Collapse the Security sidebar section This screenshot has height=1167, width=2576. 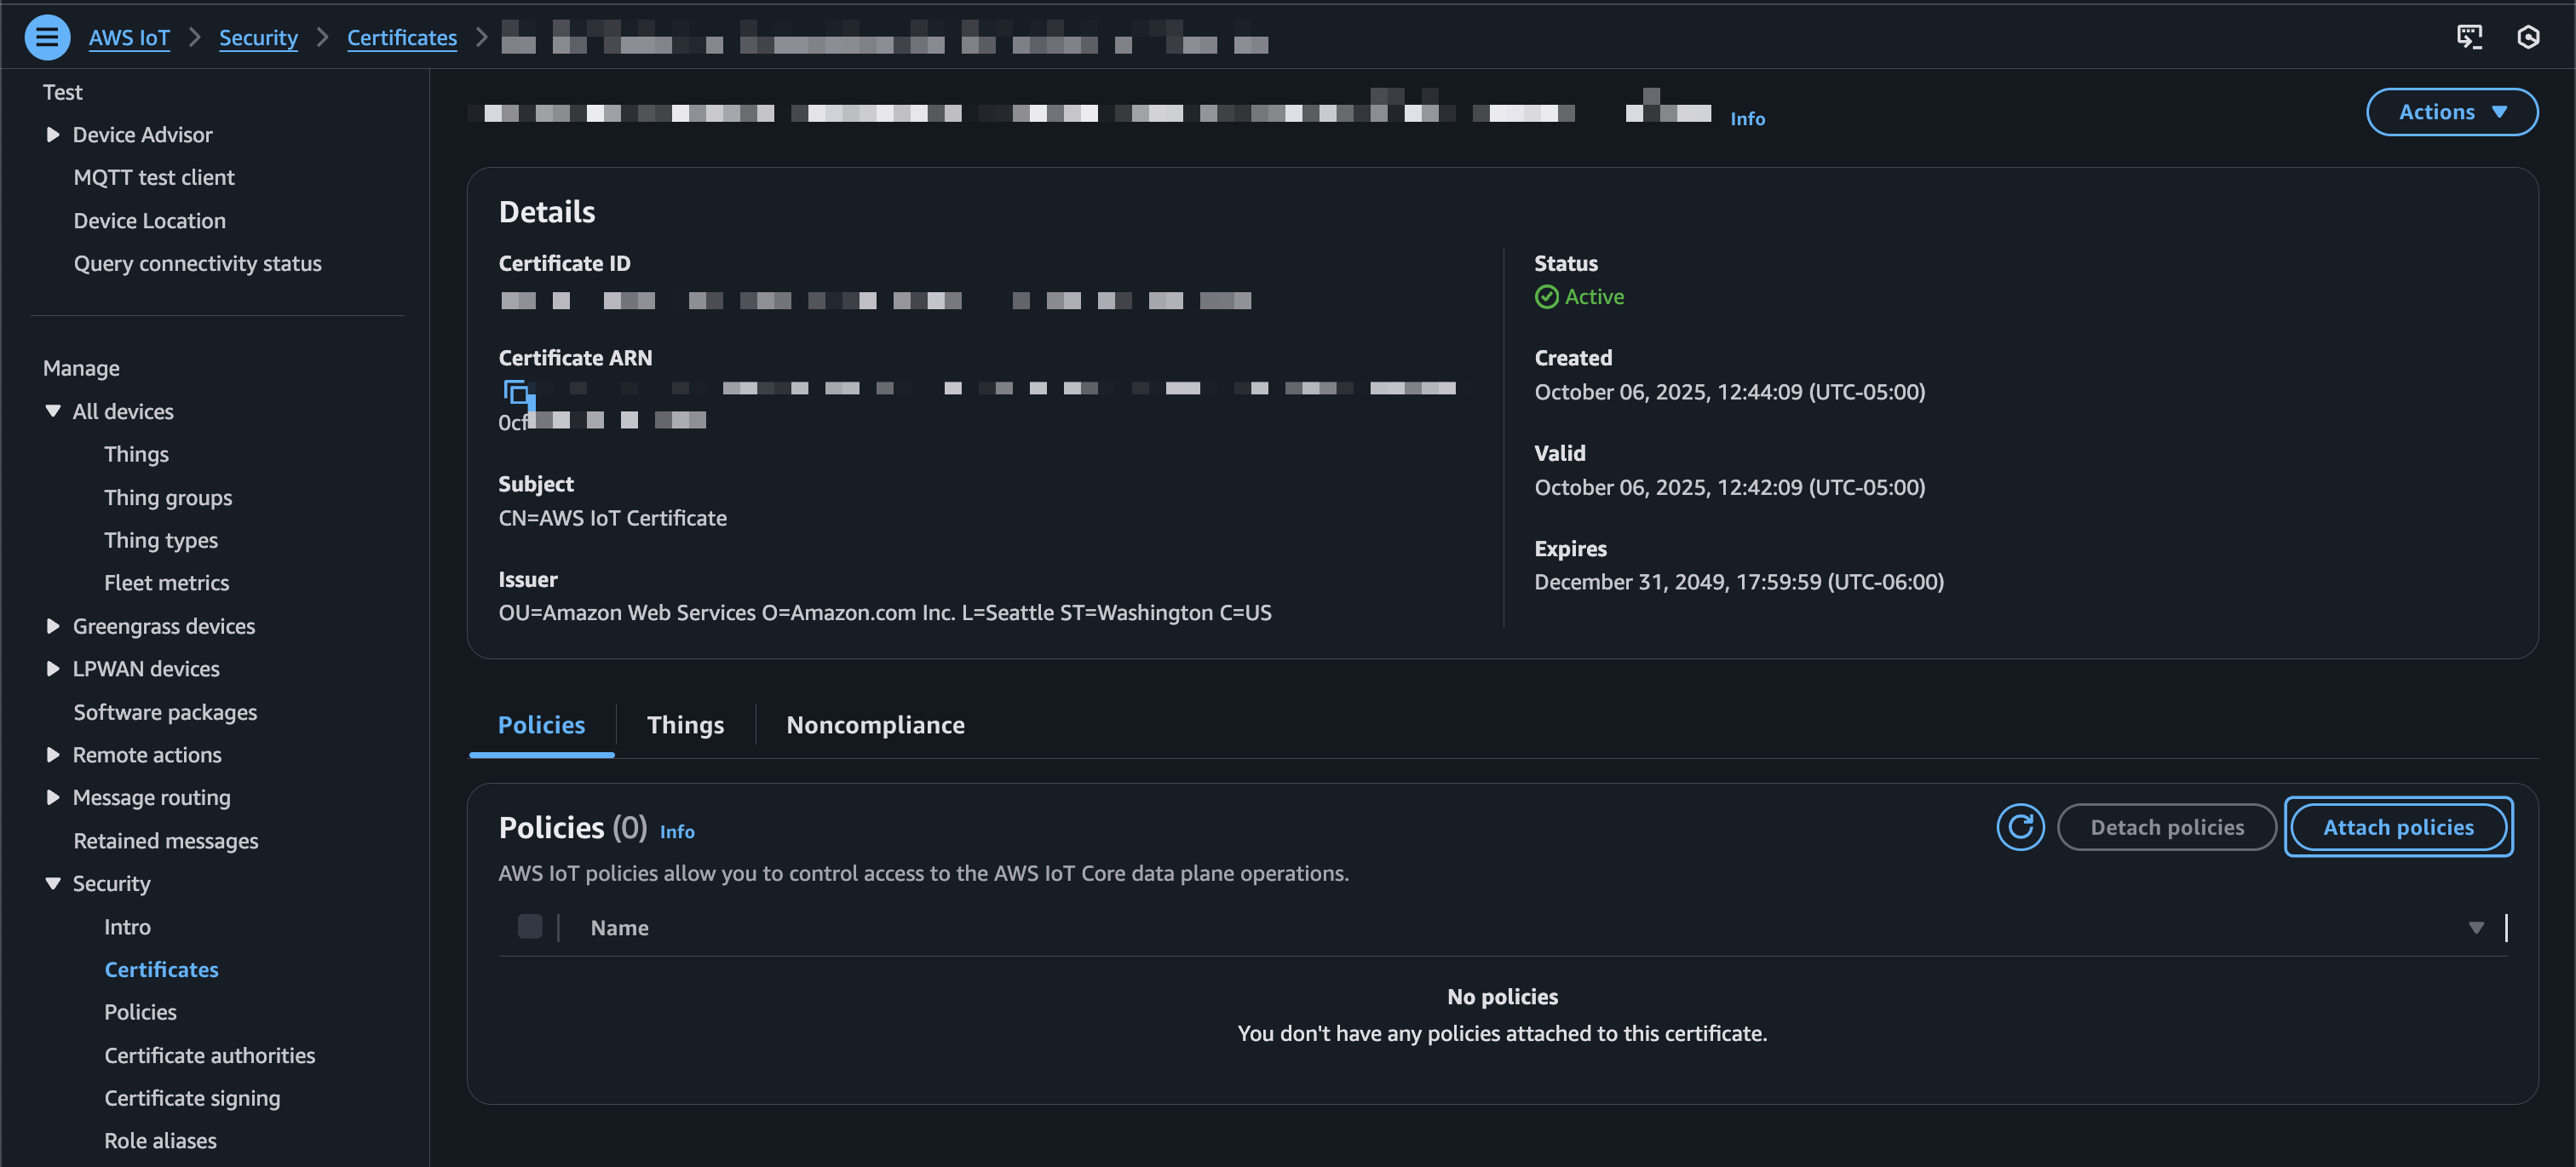pos(53,884)
